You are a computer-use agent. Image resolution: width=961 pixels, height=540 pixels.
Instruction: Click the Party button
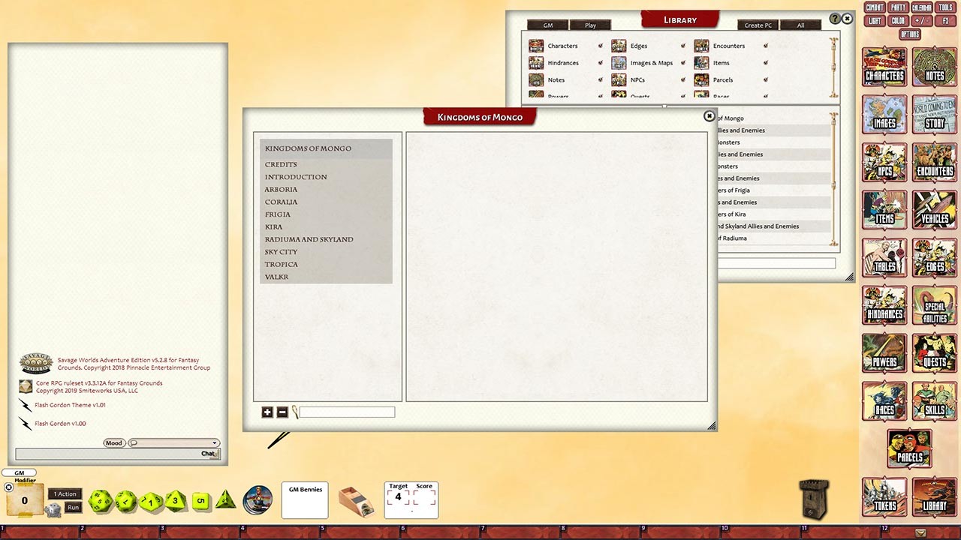click(x=898, y=7)
